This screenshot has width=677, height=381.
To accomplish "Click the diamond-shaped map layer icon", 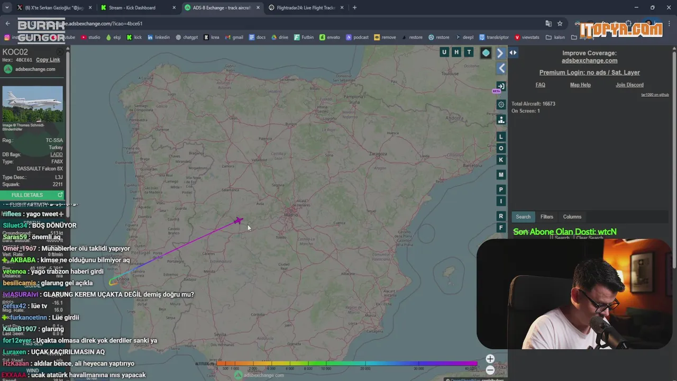I will point(486,52).
